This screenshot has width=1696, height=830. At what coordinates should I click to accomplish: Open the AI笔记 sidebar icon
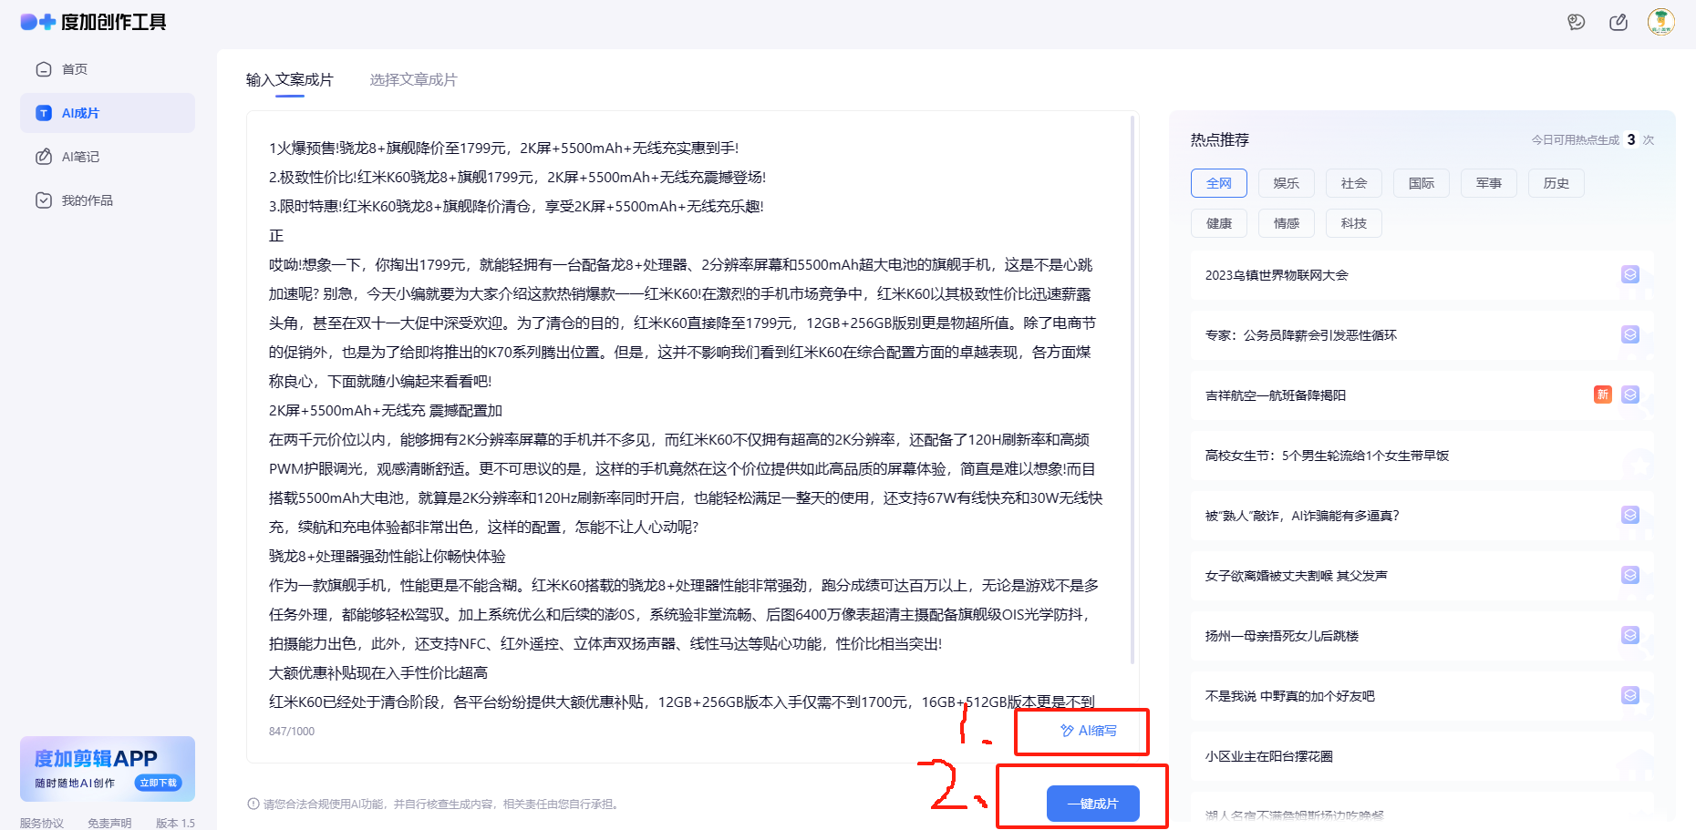coord(44,156)
